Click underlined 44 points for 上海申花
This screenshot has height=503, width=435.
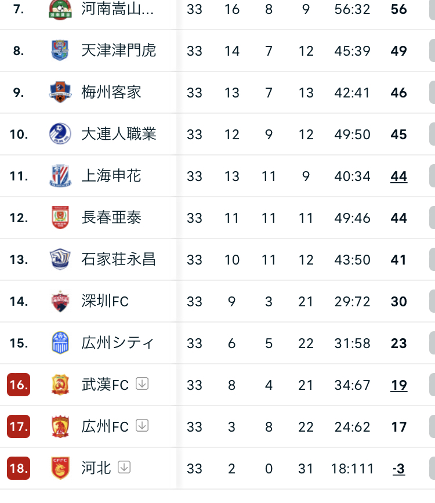(x=399, y=176)
